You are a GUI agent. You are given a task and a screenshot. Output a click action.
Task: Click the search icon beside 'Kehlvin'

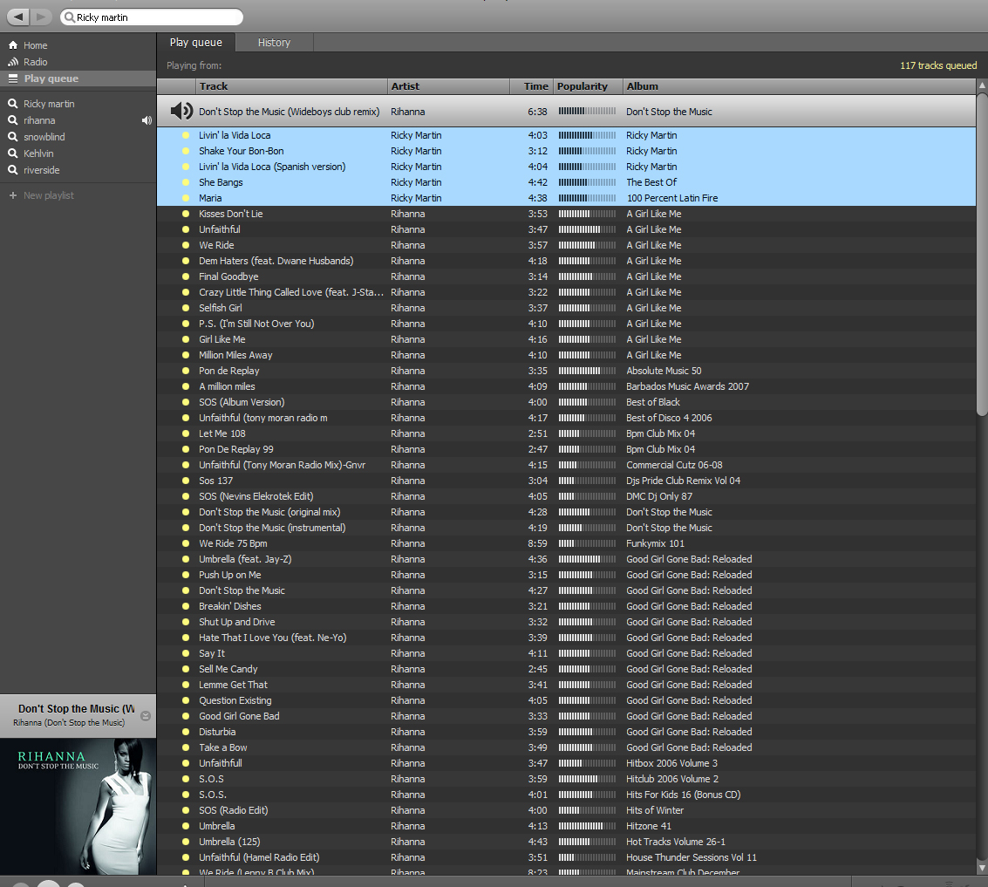(x=12, y=154)
